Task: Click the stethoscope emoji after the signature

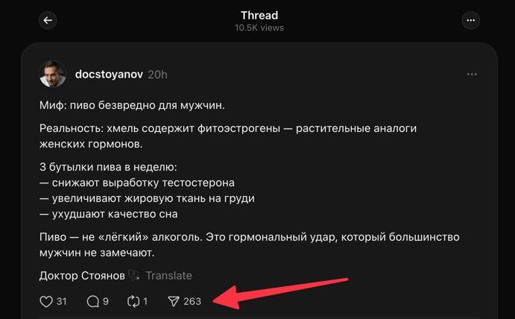Action: click(134, 275)
